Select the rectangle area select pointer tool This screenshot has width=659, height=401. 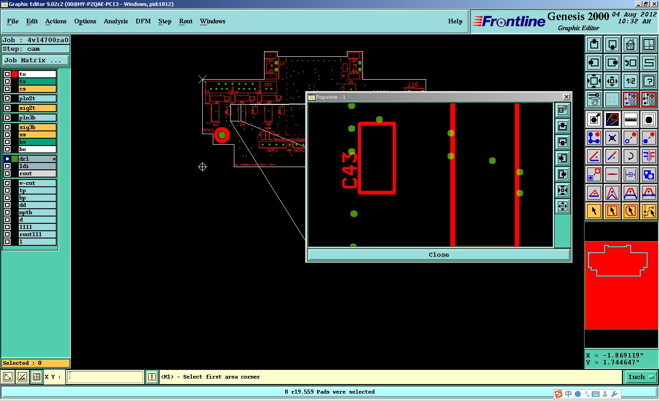coord(612,211)
